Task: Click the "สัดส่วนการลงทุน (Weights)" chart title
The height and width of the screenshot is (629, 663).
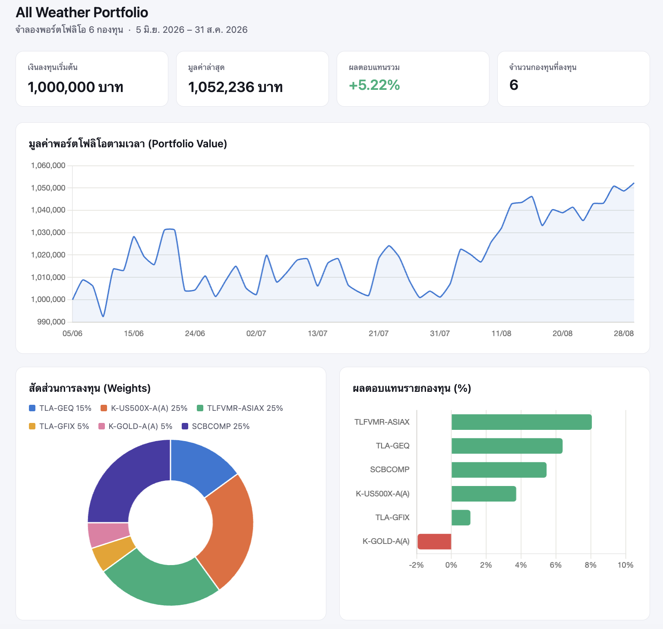Action: click(x=90, y=388)
